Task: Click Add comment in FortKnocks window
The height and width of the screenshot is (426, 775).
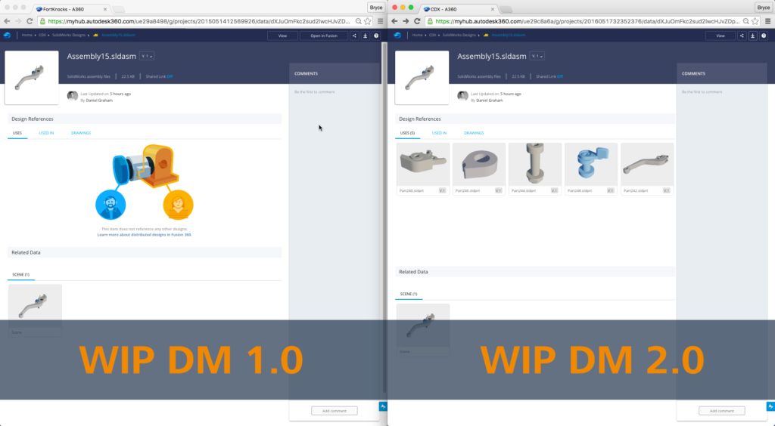Action: pos(335,411)
